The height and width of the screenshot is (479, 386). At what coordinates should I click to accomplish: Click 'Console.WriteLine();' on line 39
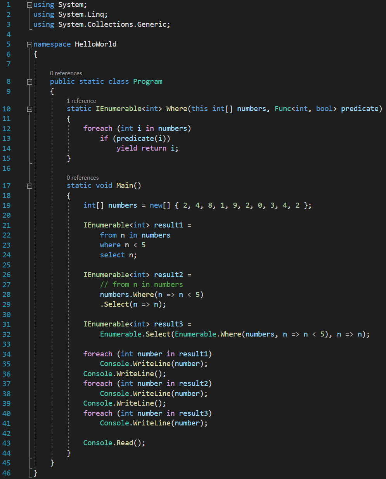point(125,403)
